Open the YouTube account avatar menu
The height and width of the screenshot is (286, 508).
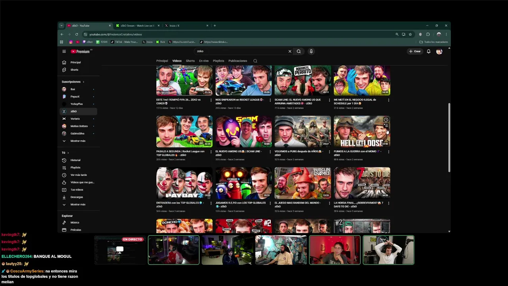pos(439,51)
